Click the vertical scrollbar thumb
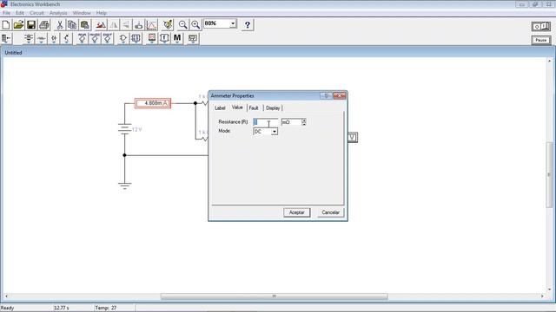 tap(549, 174)
